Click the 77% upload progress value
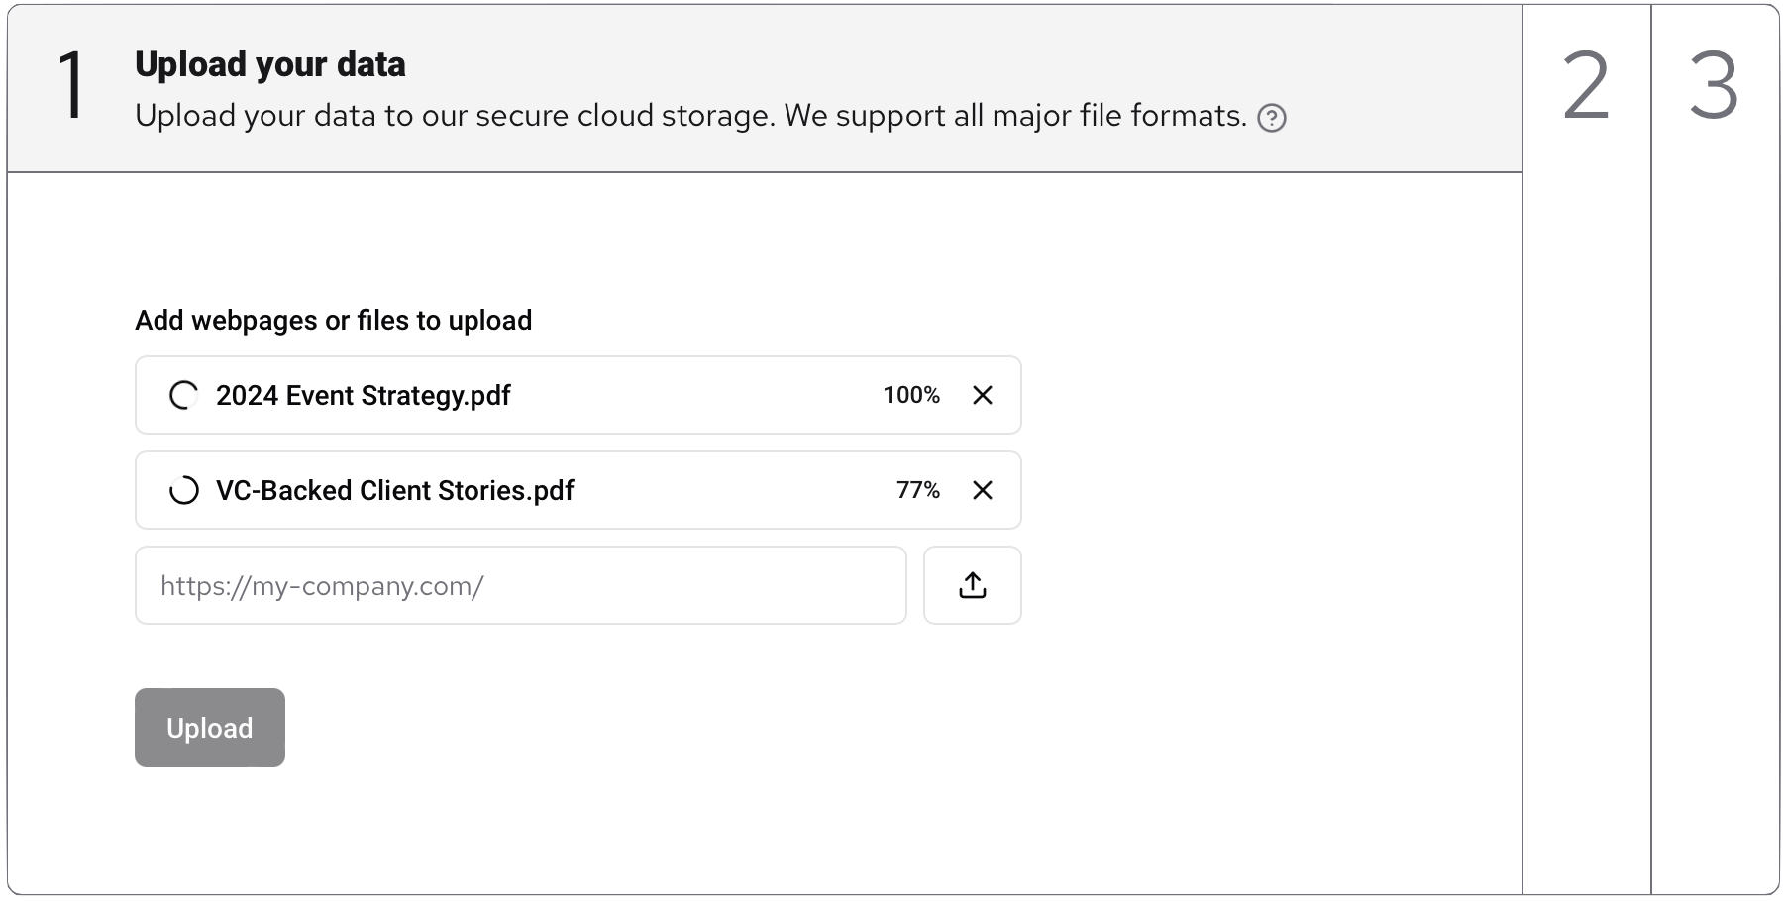This screenshot has height=901, width=1785. click(x=917, y=490)
